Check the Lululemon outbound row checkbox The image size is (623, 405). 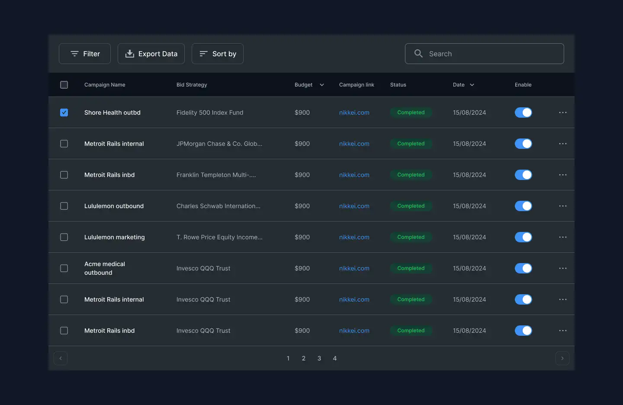pos(64,206)
